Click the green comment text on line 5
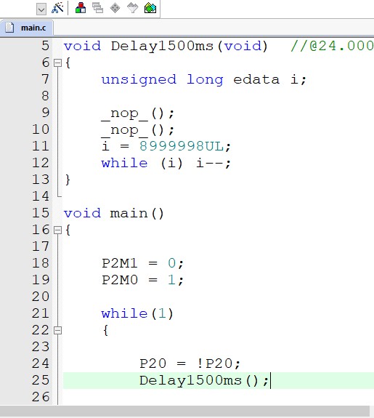The width and height of the screenshot is (374, 418). click(x=332, y=46)
